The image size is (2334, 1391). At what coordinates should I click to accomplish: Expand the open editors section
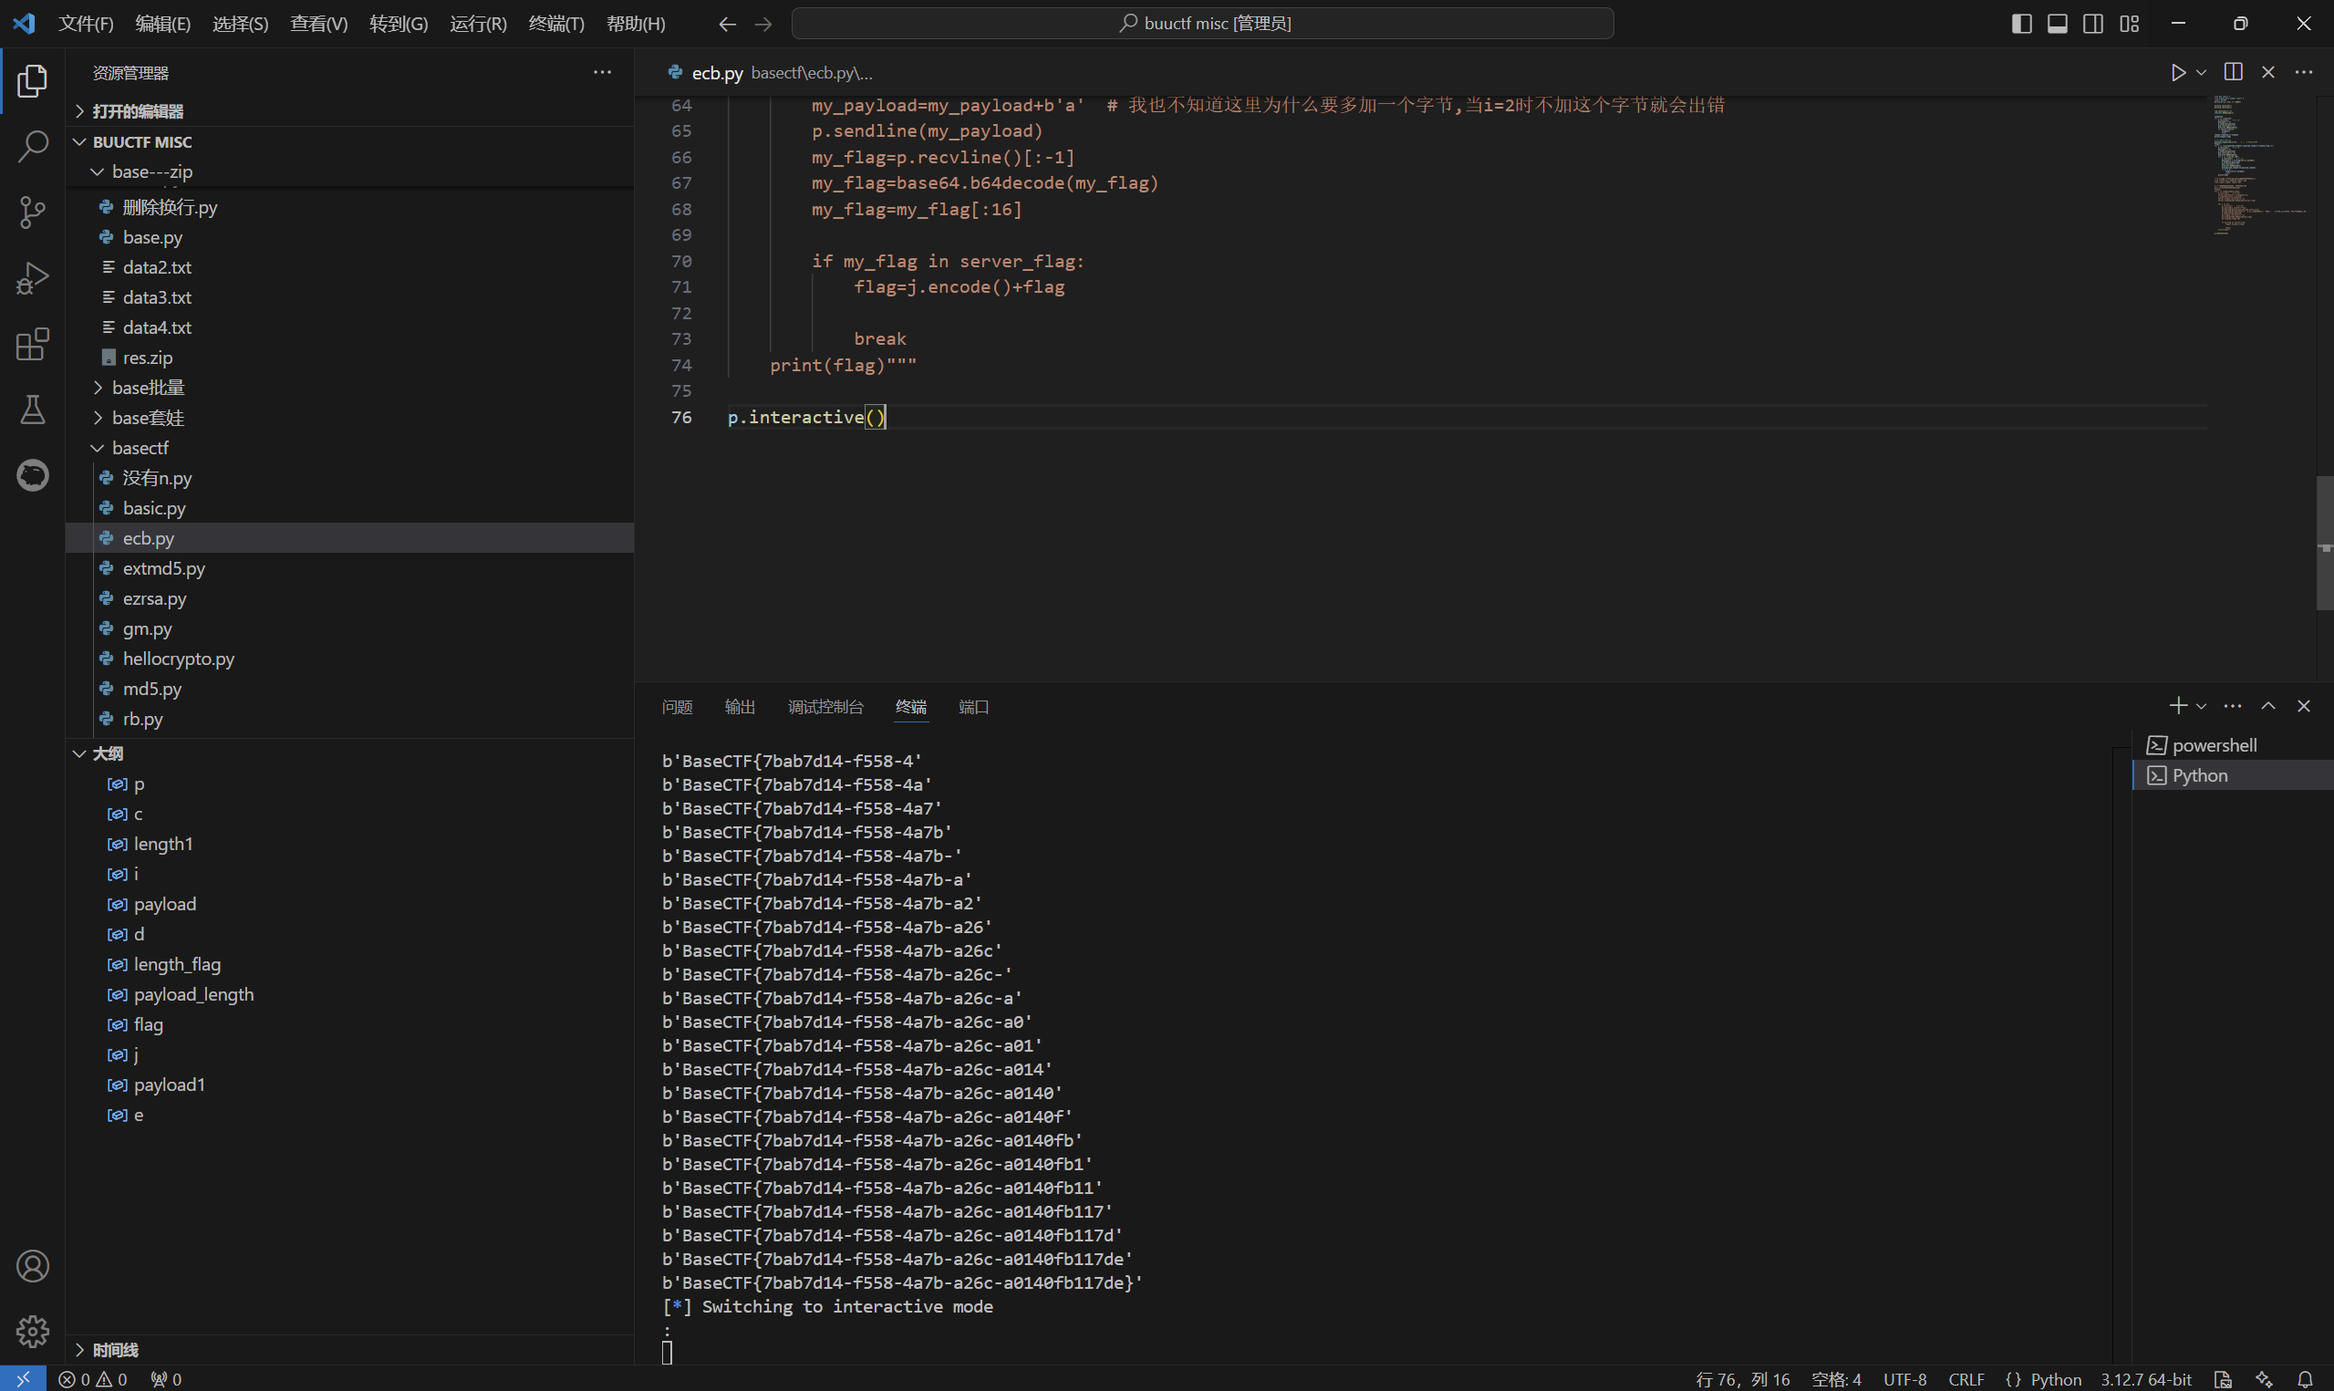pyautogui.click(x=349, y=111)
